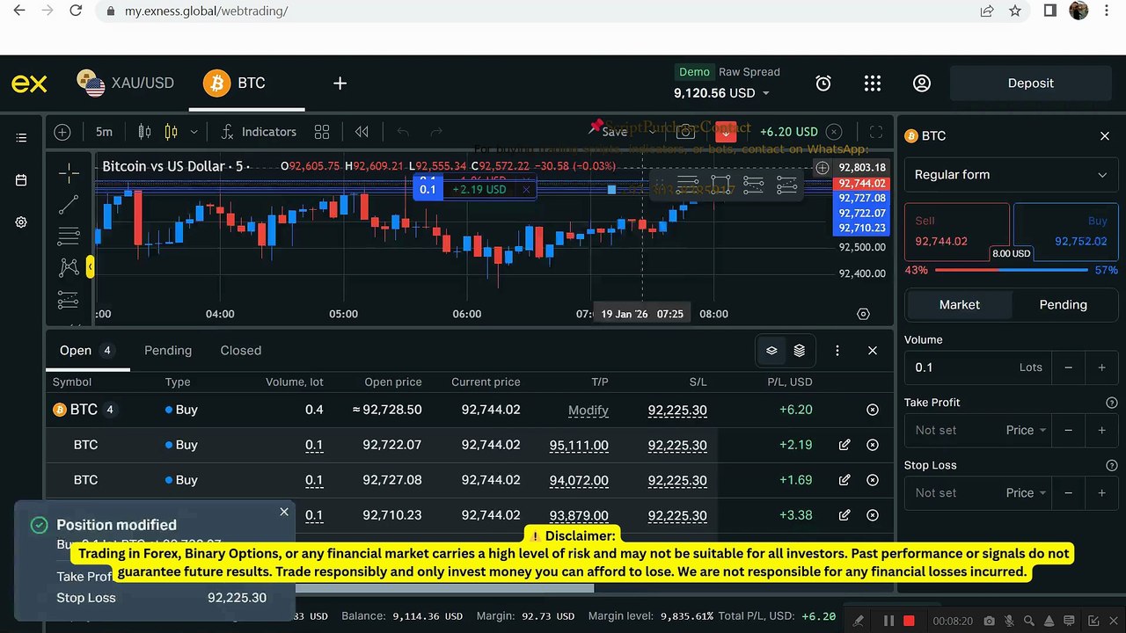Edit the BTC position with P/L +1.69

pyautogui.click(x=844, y=480)
